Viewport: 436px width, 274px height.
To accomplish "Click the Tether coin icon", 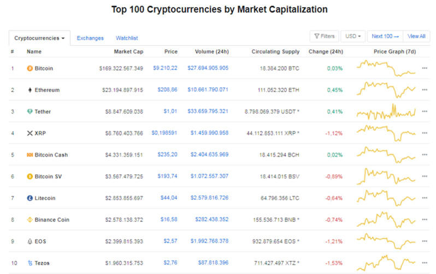I will point(30,112).
